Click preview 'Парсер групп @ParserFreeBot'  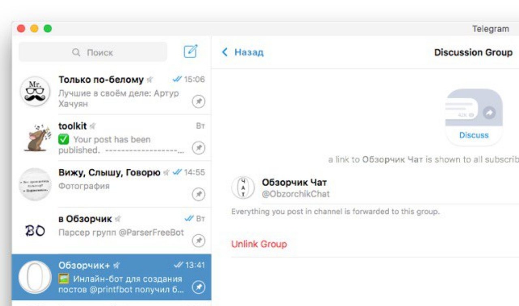point(121,233)
